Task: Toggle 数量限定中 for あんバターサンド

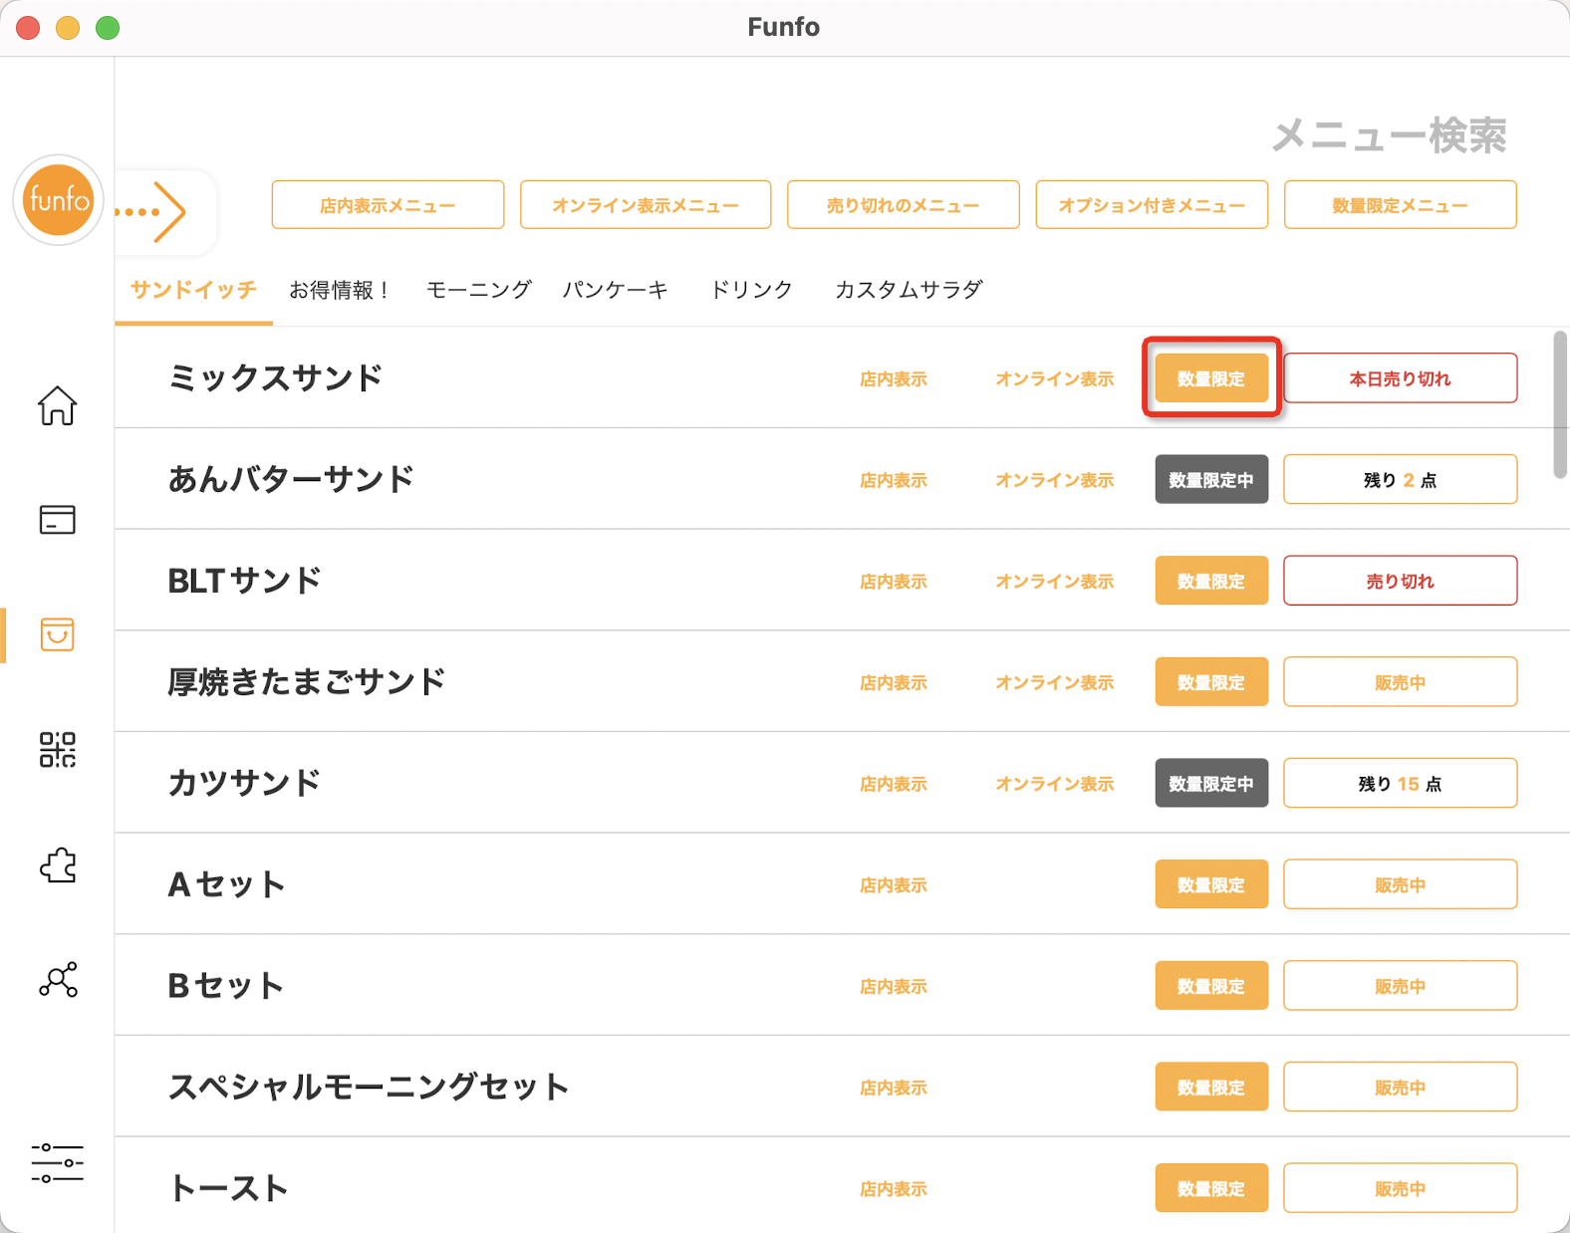Action: tap(1211, 479)
